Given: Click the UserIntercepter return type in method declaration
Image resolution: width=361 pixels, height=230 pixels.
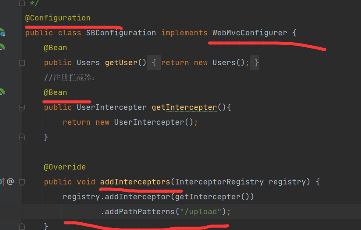Looking at the screenshot, I should [112, 107].
